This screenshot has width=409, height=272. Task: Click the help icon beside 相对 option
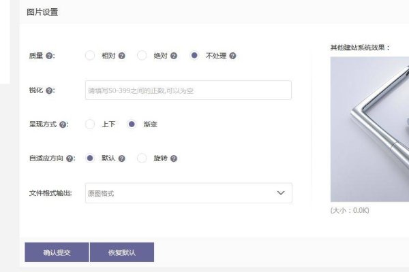coord(121,56)
